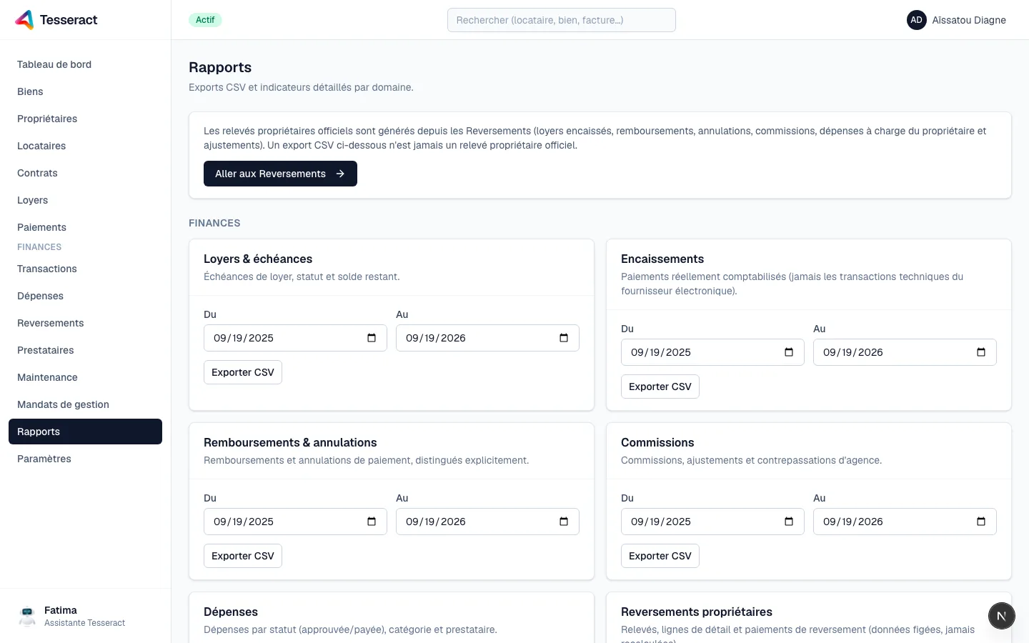Export Commissions as CSV
The image size is (1029, 643).
pos(660,556)
